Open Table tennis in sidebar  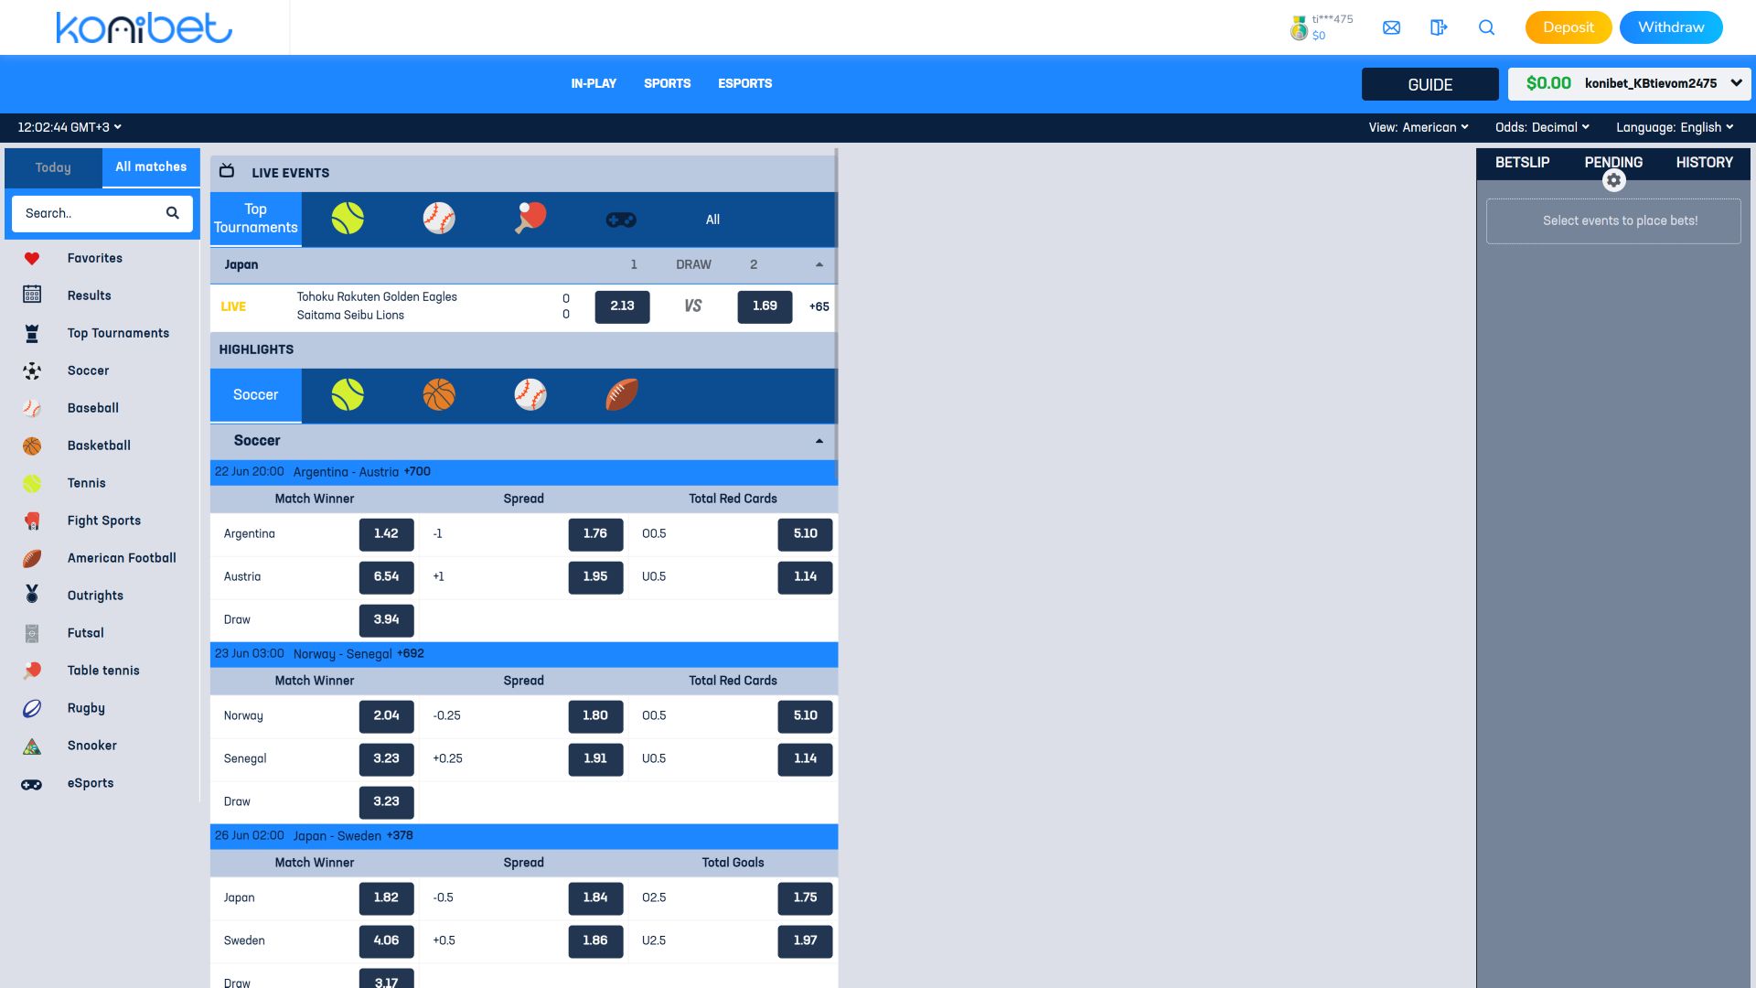tap(103, 671)
